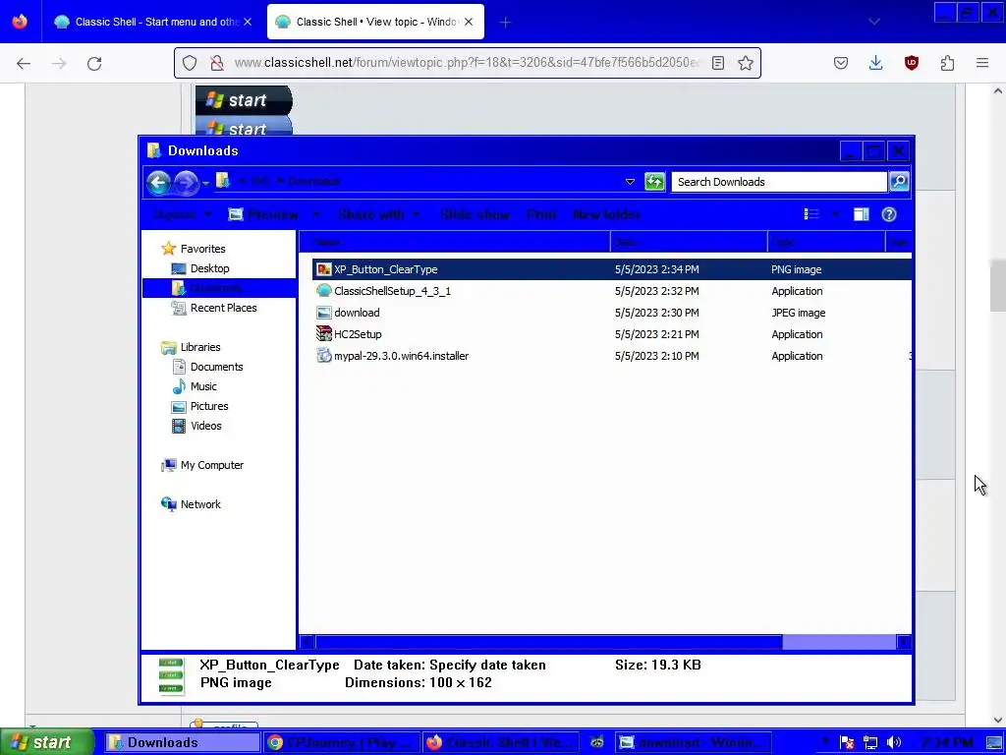
Task: Toggle the preview pane icon
Action: pos(861,214)
